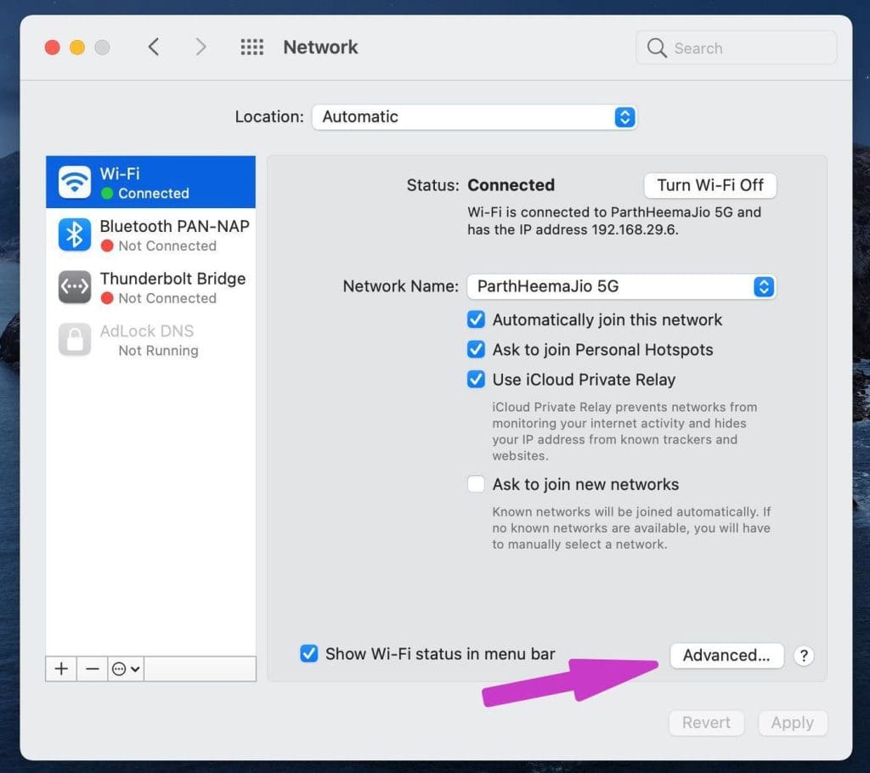Click the back navigation chevron
870x773 pixels.
click(x=154, y=47)
